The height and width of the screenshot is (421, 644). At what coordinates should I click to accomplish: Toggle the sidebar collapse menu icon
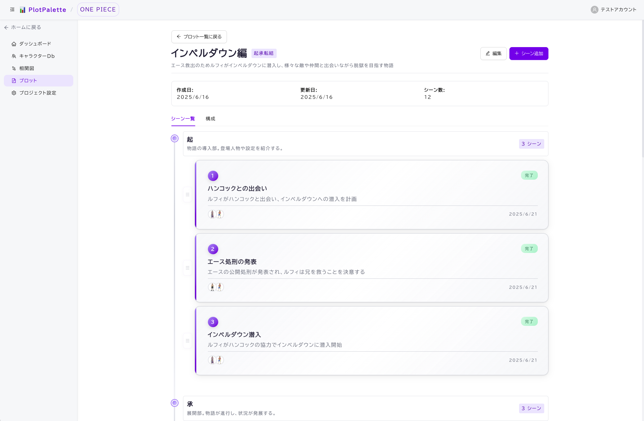(x=12, y=10)
